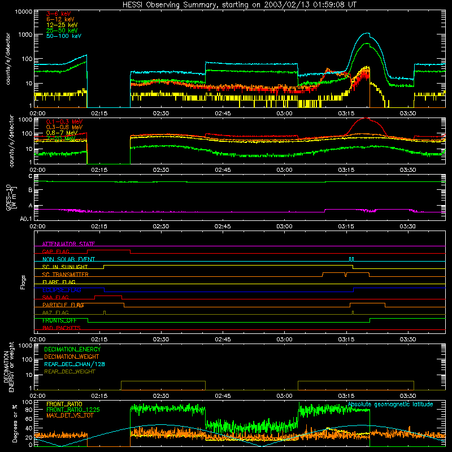The image size is (452, 452).
Task: Click the FRONT_RATIO legend label
Action: (64, 405)
